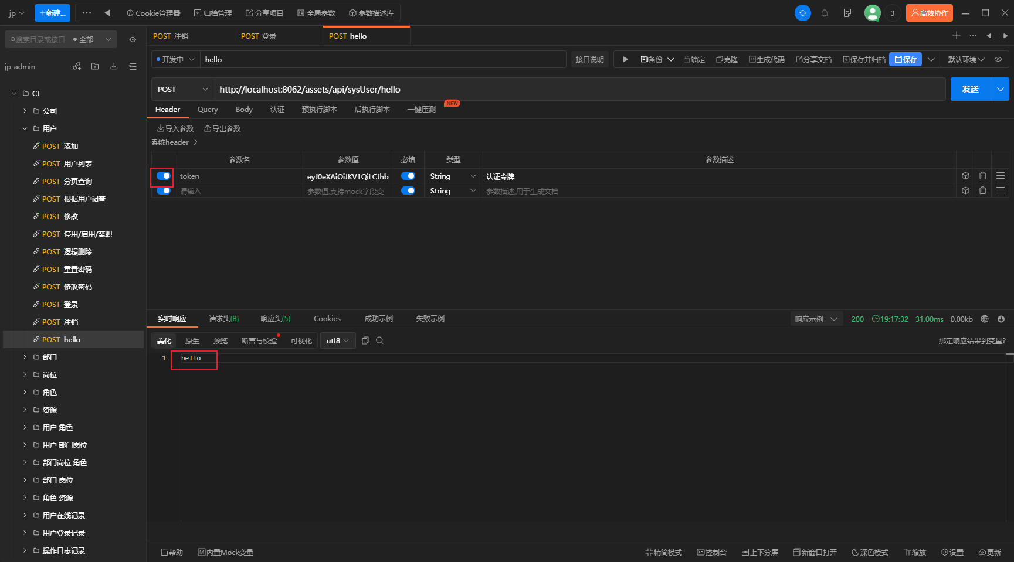Switch on dark mode in bottom bar
The height and width of the screenshot is (562, 1014).
(870, 552)
